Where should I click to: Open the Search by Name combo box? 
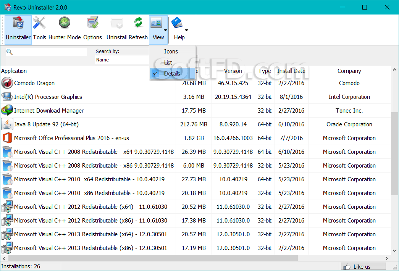(122, 60)
